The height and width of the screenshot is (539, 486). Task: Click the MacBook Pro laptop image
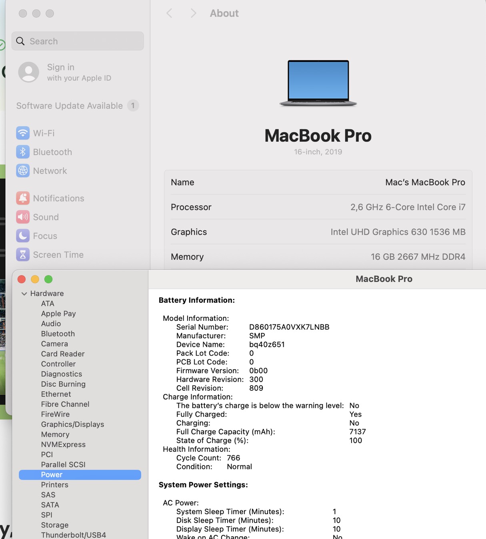click(318, 83)
